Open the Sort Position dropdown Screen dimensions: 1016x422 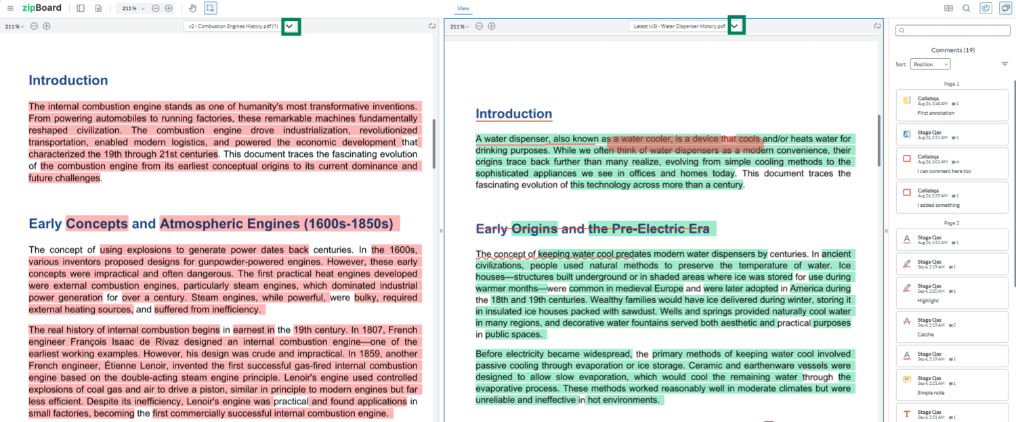point(930,64)
